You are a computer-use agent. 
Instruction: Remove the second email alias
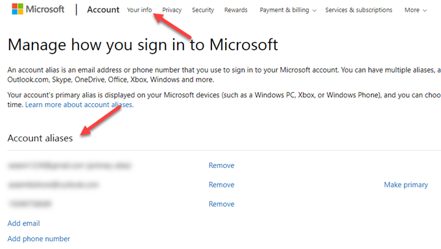(221, 185)
